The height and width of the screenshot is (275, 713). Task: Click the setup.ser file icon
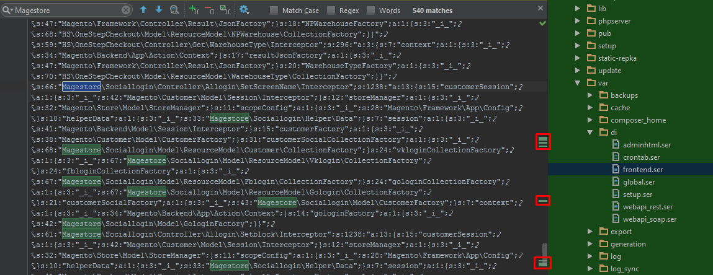coord(616,194)
